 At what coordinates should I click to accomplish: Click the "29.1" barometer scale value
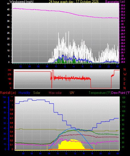pos(123,52)
